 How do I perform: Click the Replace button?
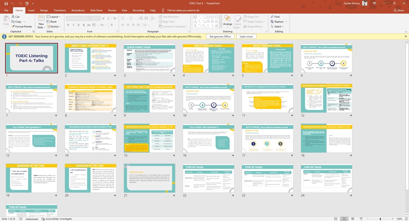coord(277,22)
